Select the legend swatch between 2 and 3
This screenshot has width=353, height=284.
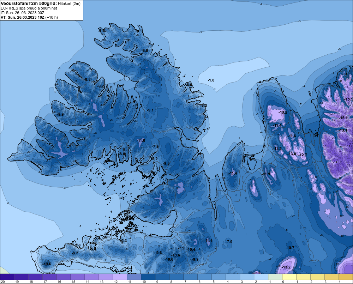click(x=317, y=277)
